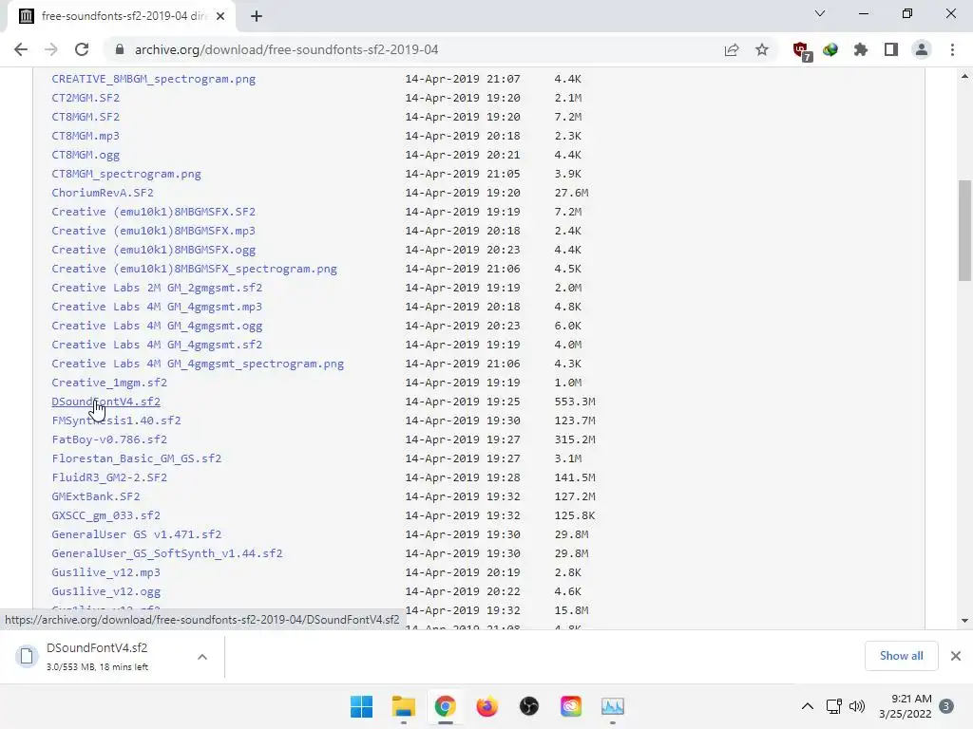Open the resource monitor taskbar app
Screen dimensions: 973x729
click(613, 706)
